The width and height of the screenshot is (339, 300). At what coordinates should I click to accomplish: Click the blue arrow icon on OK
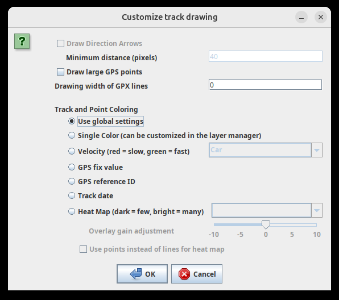coord(136,274)
